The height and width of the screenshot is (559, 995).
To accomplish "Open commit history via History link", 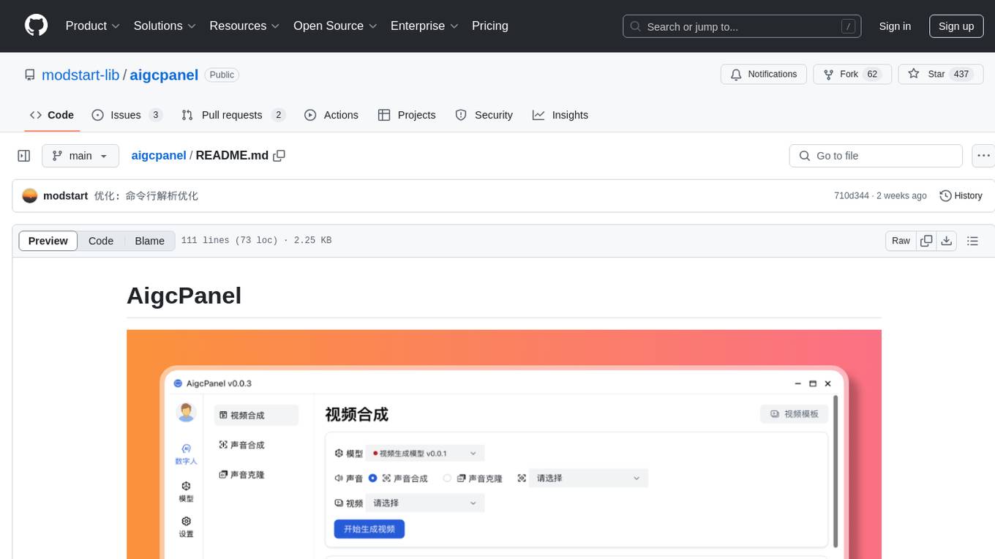I will pyautogui.click(x=961, y=196).
